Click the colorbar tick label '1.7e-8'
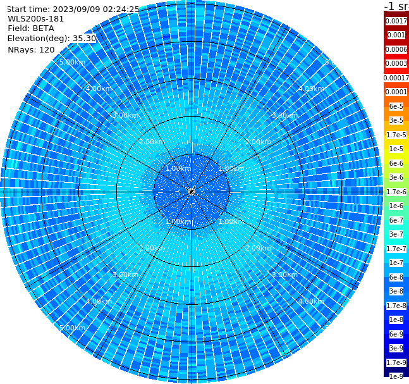Image resolution: width=409 pixels, height=384 pixels. [x=396, y=306]
